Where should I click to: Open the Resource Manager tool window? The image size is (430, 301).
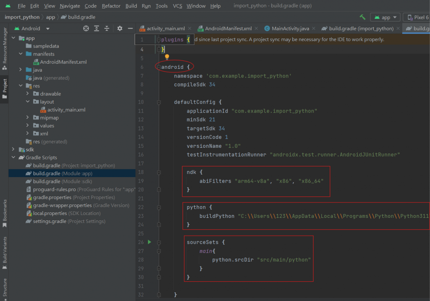(5, 49)
